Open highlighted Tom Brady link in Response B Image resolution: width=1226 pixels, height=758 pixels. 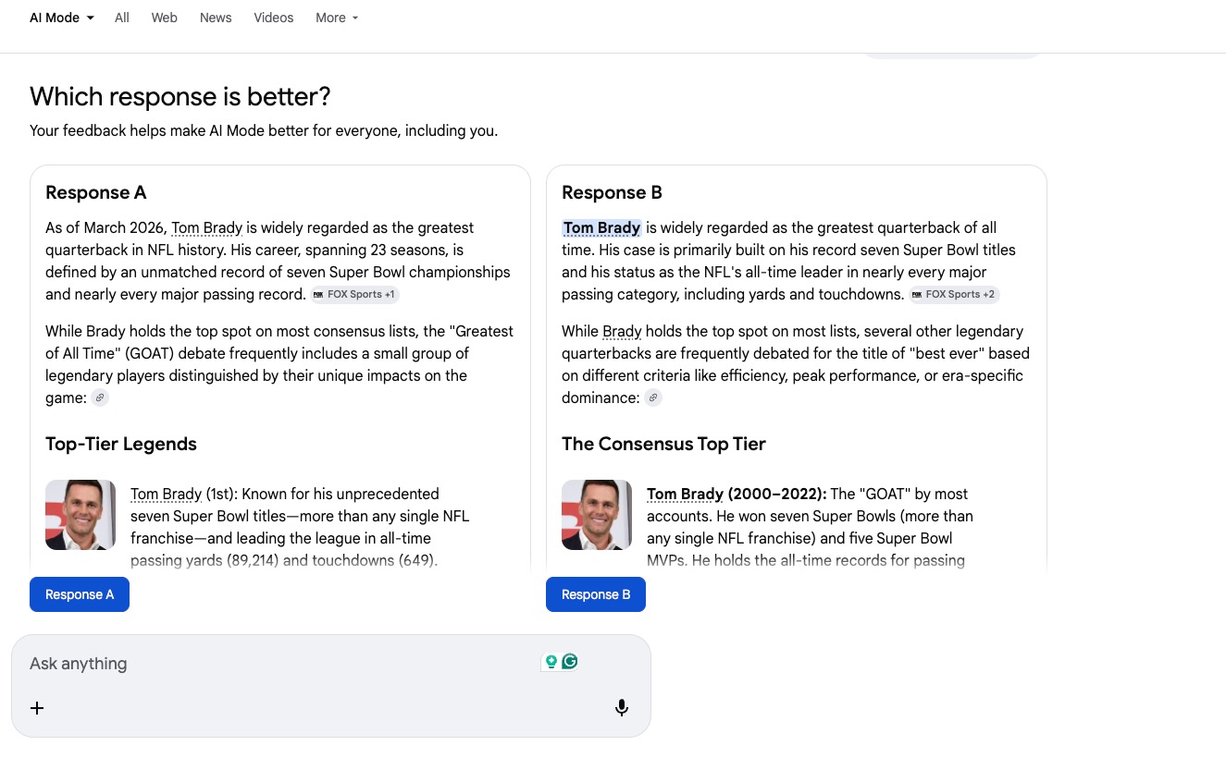[601, 228]
